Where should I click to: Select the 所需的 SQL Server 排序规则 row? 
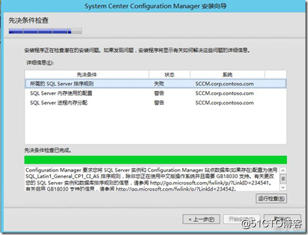(155, 84)
